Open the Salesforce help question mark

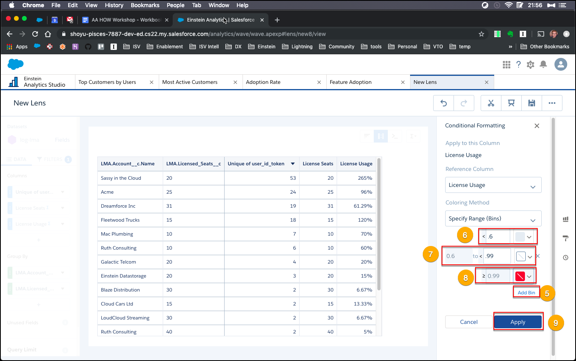(519, 64)
